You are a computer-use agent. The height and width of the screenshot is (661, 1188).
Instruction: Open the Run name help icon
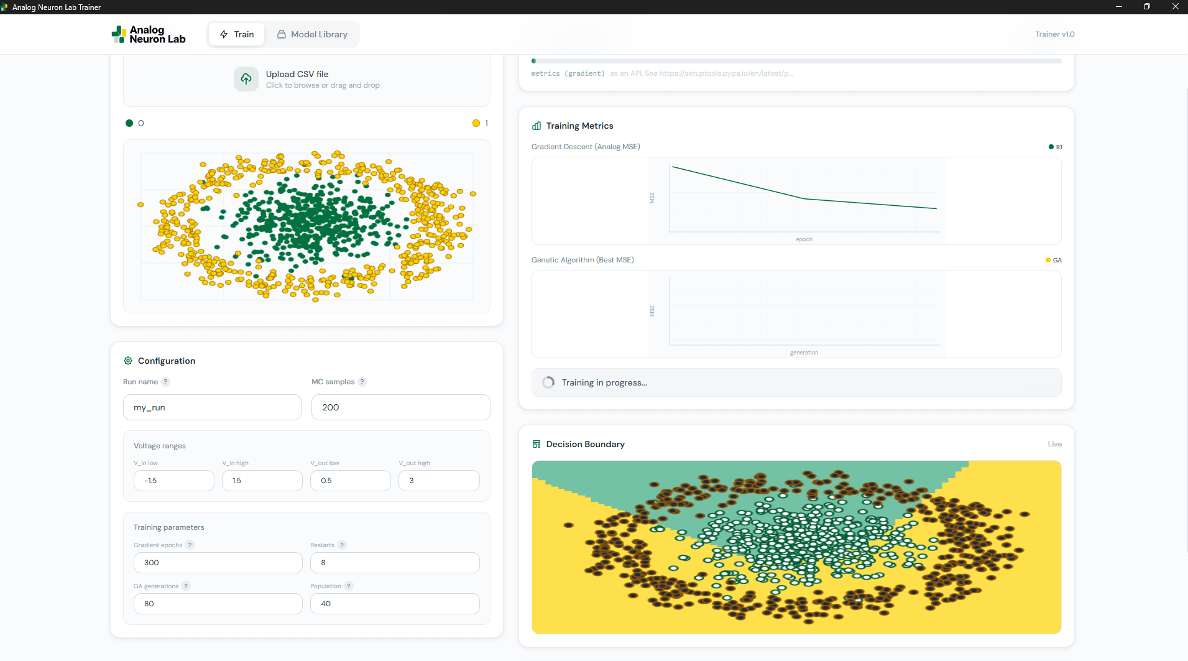click(164, 382)
